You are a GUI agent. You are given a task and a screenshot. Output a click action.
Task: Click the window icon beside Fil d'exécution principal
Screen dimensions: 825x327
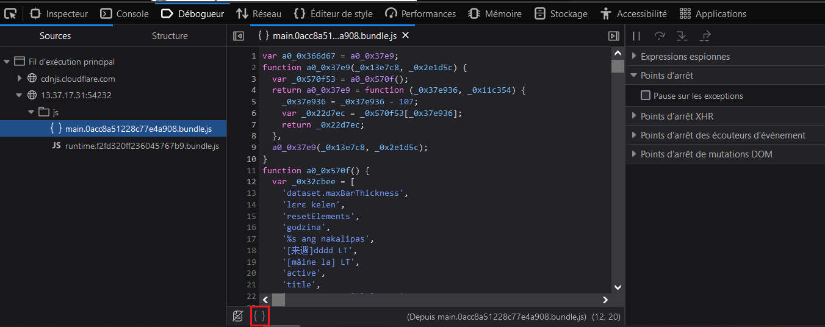click(x=20, y=62)
